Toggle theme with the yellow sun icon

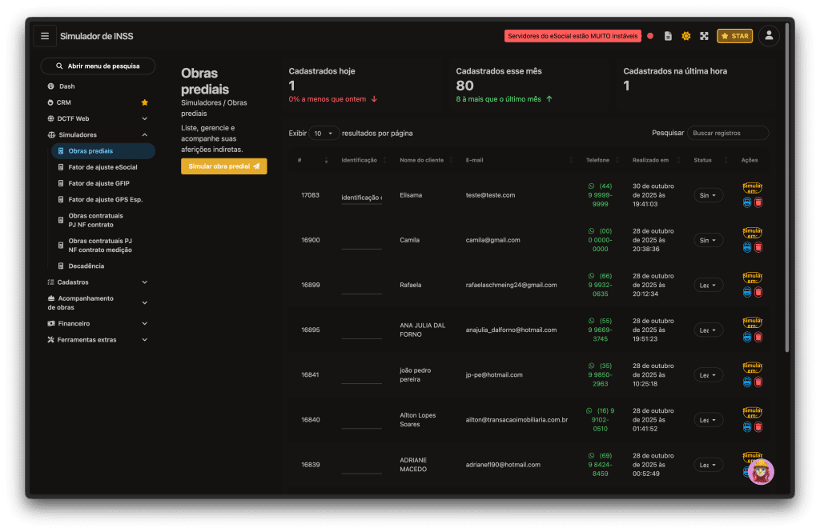(685, 36)
